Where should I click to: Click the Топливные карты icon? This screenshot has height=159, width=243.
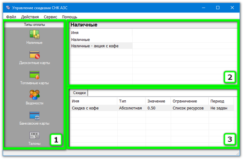tap(34, 75)
